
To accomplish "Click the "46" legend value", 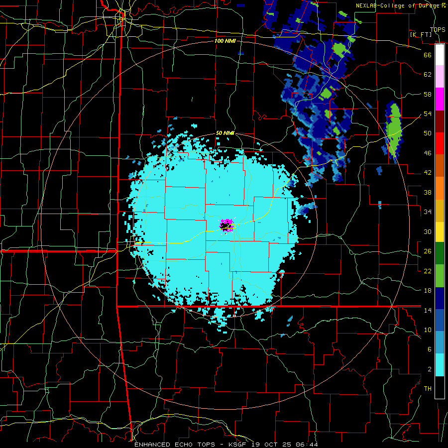I will (428, 153).
